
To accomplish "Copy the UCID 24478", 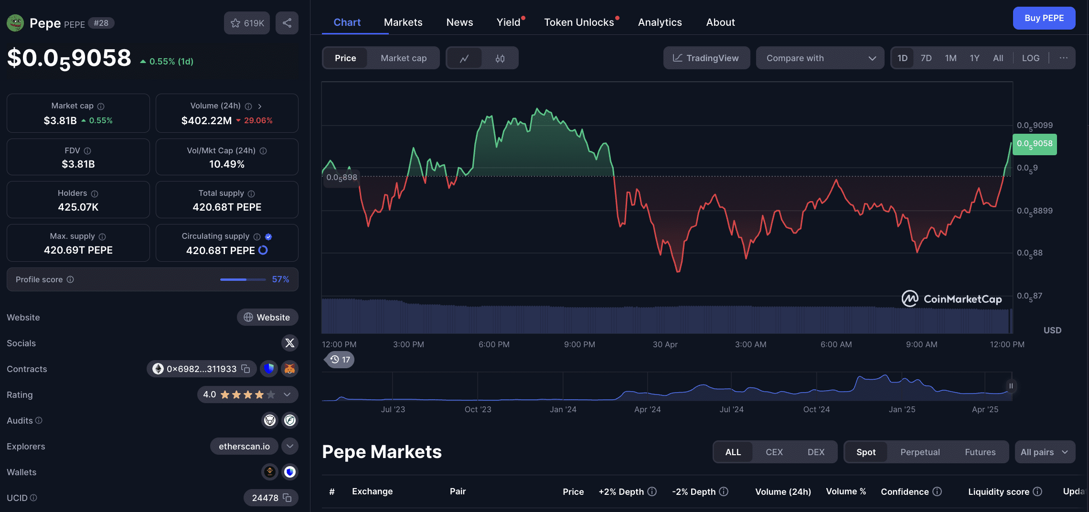I will pos(287,498).
